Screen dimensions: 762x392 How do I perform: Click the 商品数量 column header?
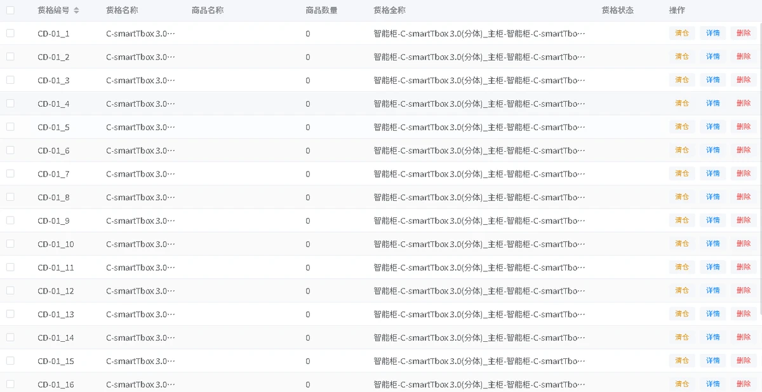point(321,10)
